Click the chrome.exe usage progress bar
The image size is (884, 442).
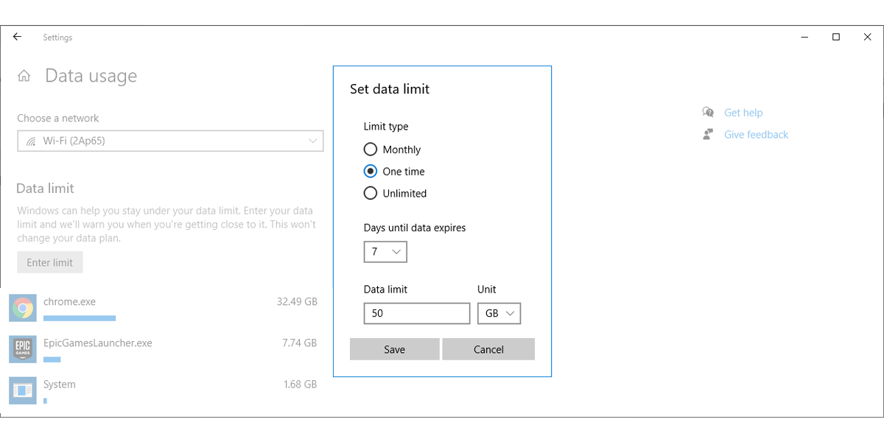point(79,318)
